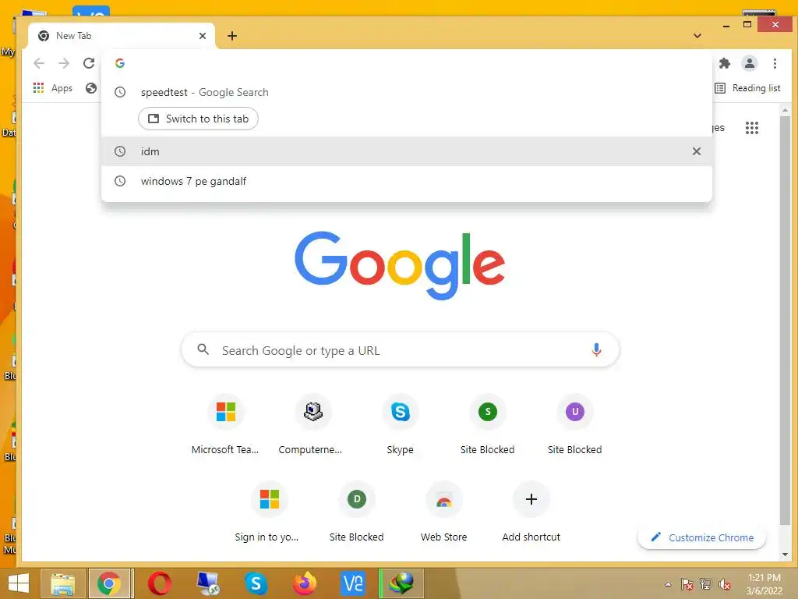
Task: Open File Explorer from the taskbar
Action: [62, 583]
